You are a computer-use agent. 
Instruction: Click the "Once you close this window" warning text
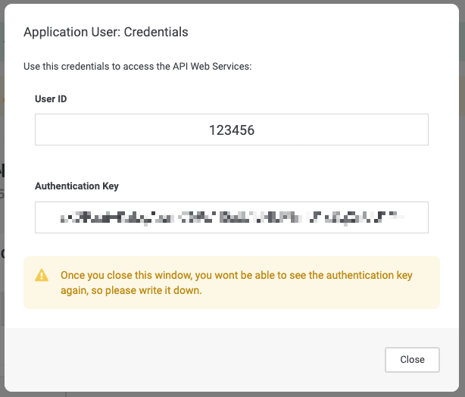point(129,275)
